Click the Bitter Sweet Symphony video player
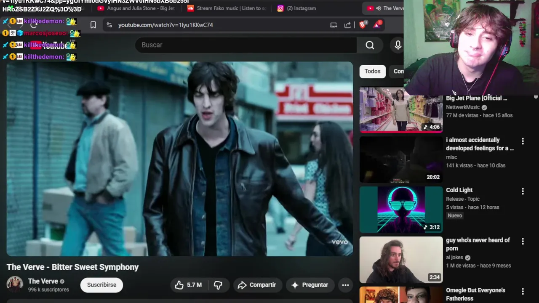 point(180,159)
